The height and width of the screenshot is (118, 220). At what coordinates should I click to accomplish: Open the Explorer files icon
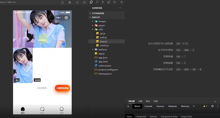(91, 2)
